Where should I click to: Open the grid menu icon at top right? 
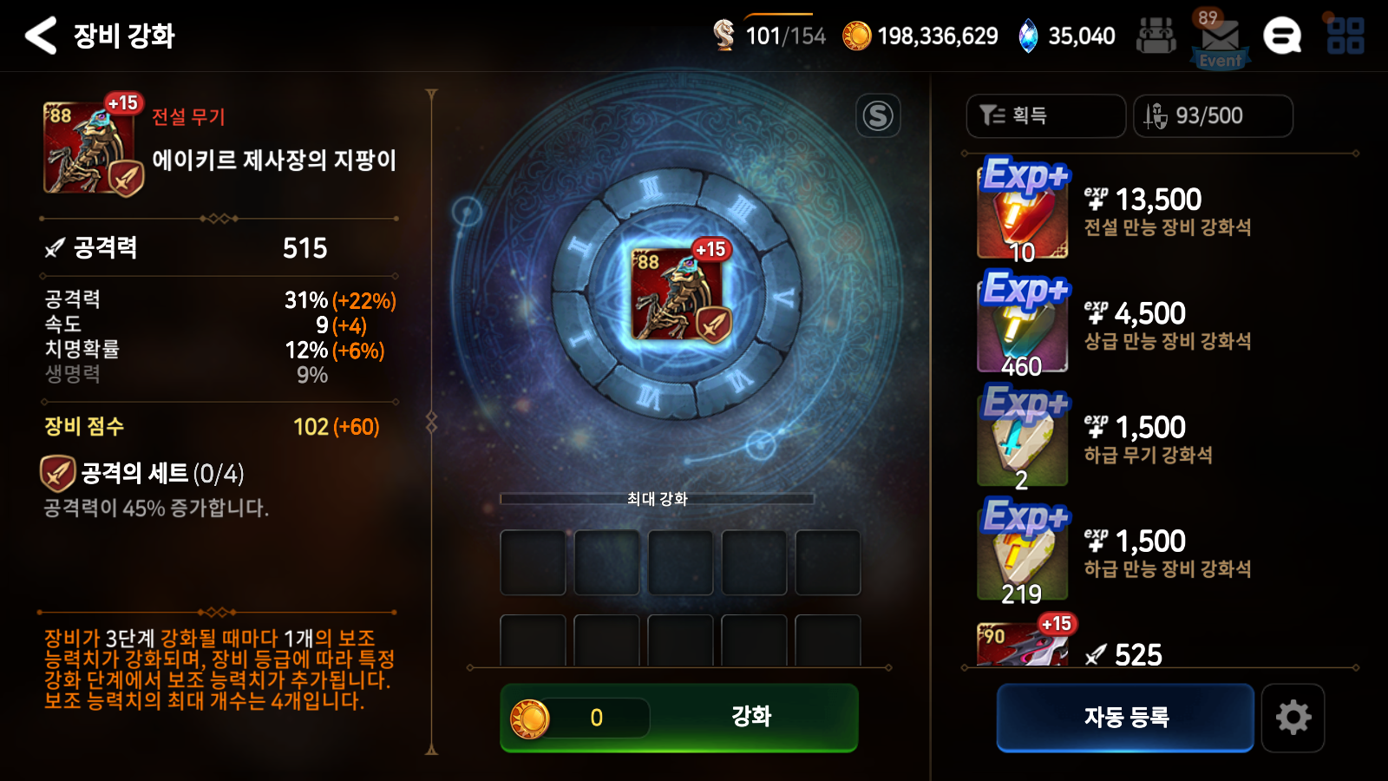pos(1345,36)
